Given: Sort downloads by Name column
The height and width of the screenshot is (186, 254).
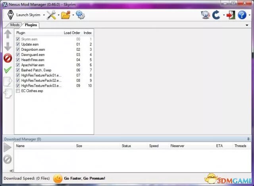Looking at the screenshot, I should tap(44, 146).
